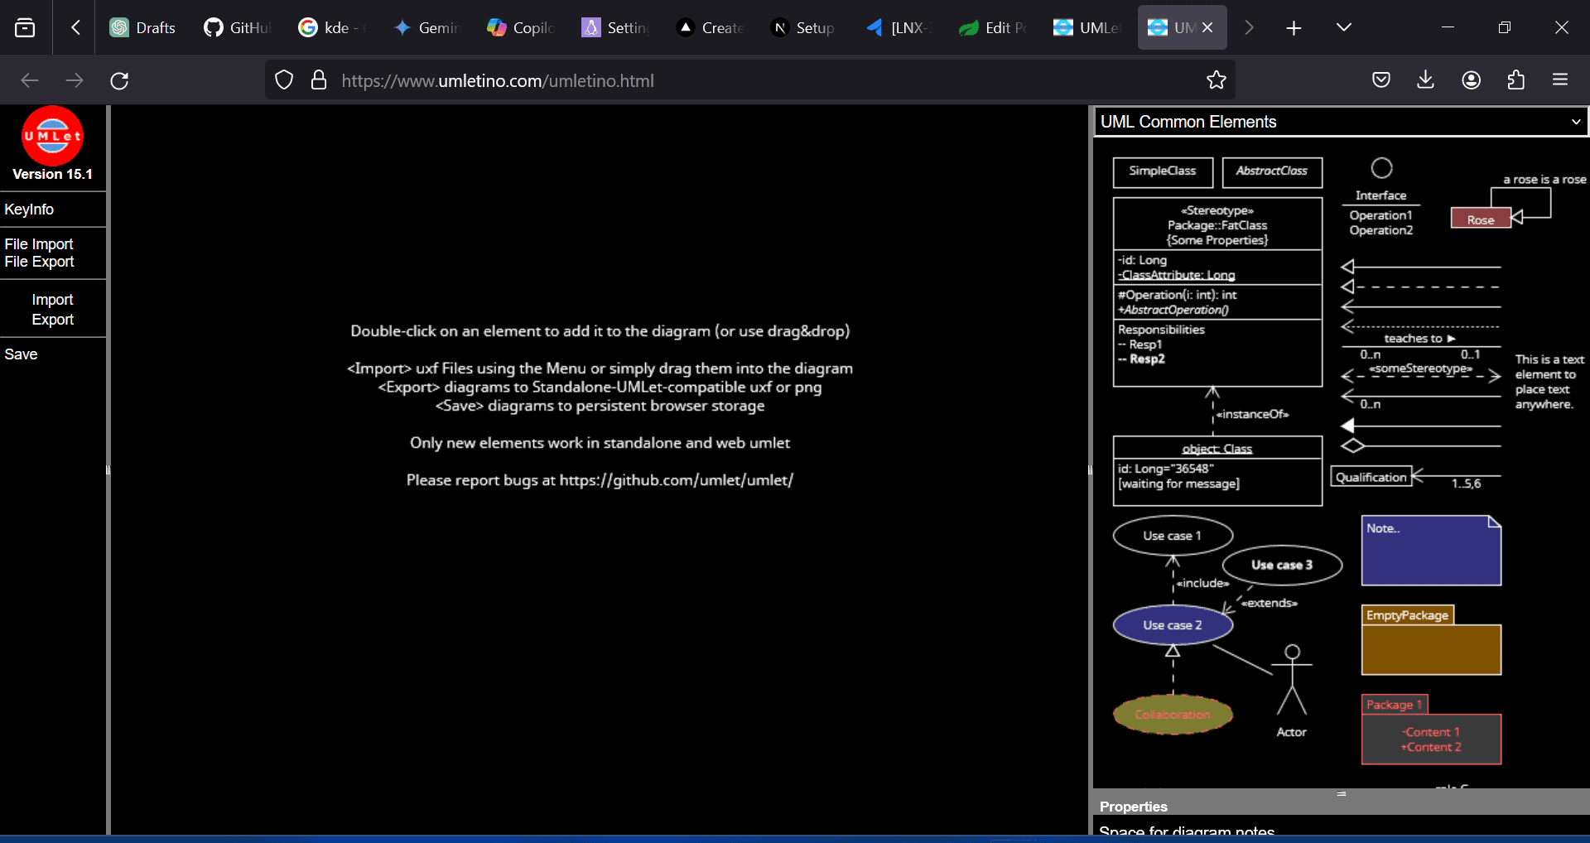Select the red Rose class swatch
Image resolution: width=1590 pixels, height=843 pixels.
[1480, 219]
